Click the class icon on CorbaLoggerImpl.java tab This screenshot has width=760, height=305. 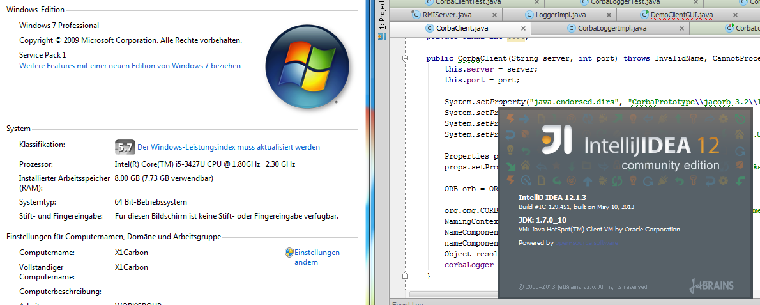click(571, 28)
